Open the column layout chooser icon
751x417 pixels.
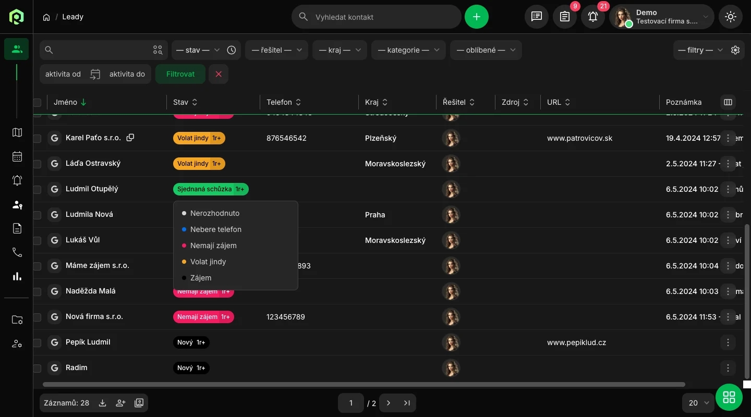click(728, 102)
